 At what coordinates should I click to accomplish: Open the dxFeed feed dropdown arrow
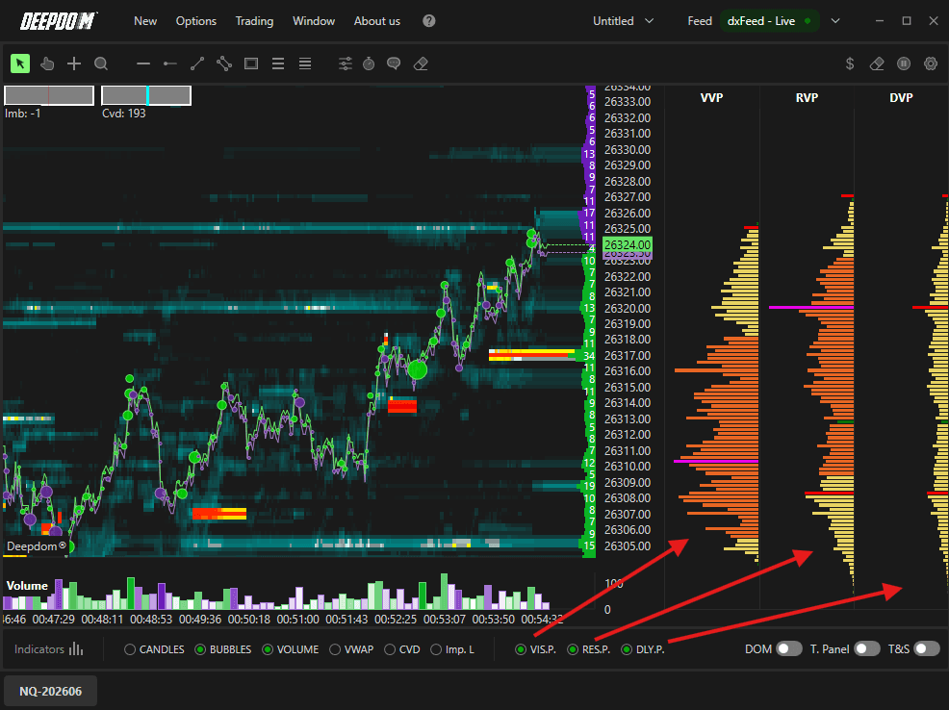coord(835,21)
